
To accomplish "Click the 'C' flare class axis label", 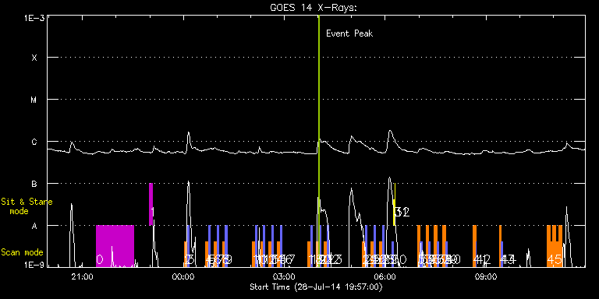I will [x=34, y=142].
